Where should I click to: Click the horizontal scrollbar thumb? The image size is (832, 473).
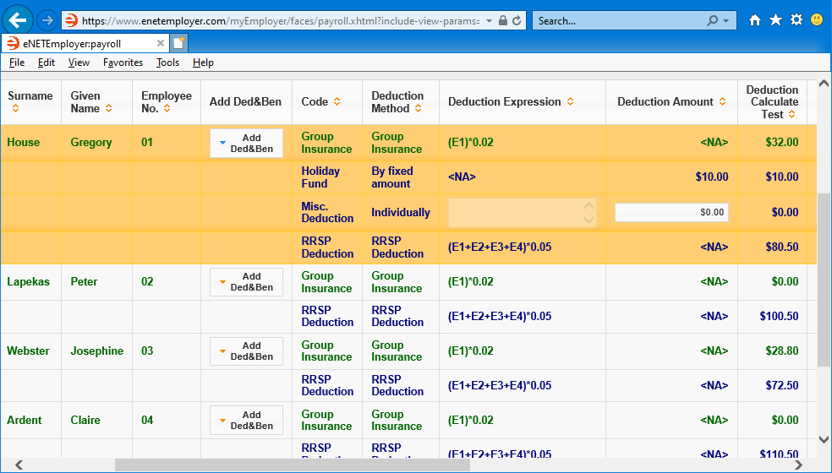[x=293, y=465]
